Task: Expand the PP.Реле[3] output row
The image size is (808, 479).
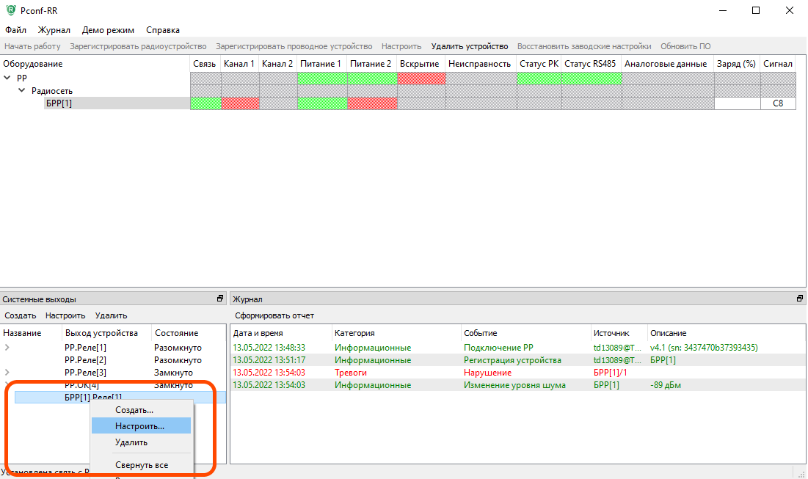Action: click(x=7, y=373)
